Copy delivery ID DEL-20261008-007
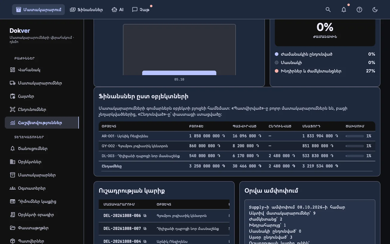Screen dimensions: 390x244 [145, 229]
